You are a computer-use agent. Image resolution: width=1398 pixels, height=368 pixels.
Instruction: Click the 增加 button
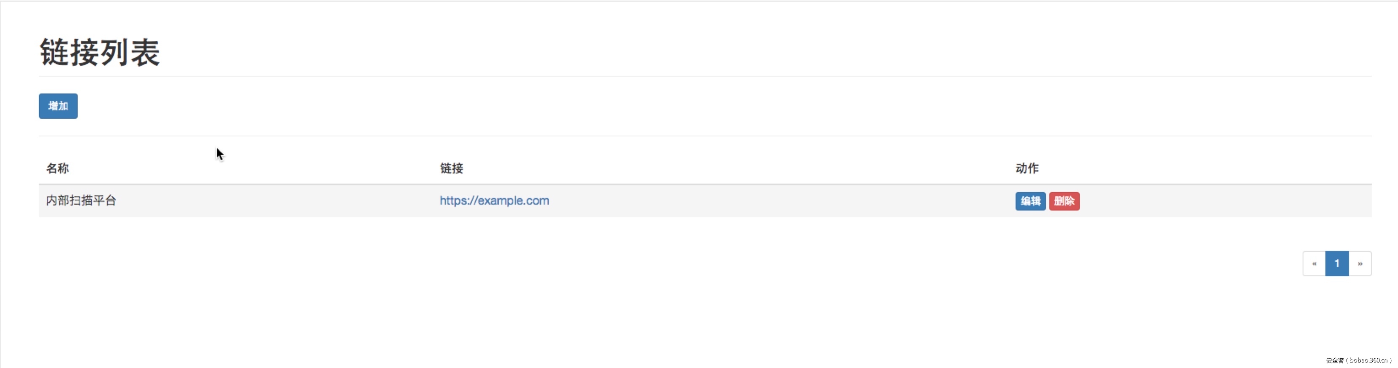click(x=58, y=106)
